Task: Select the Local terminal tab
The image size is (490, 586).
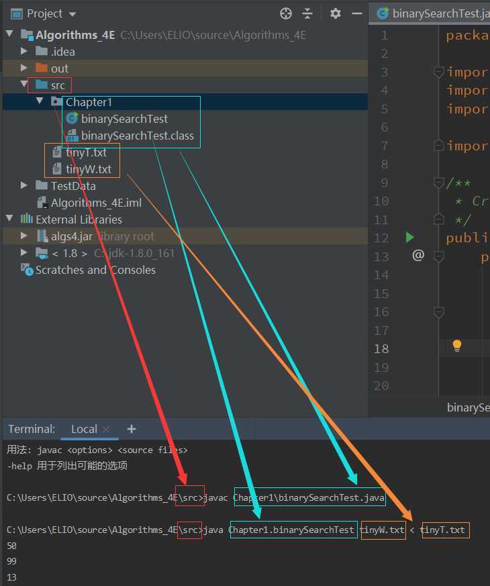Action: 84,429
